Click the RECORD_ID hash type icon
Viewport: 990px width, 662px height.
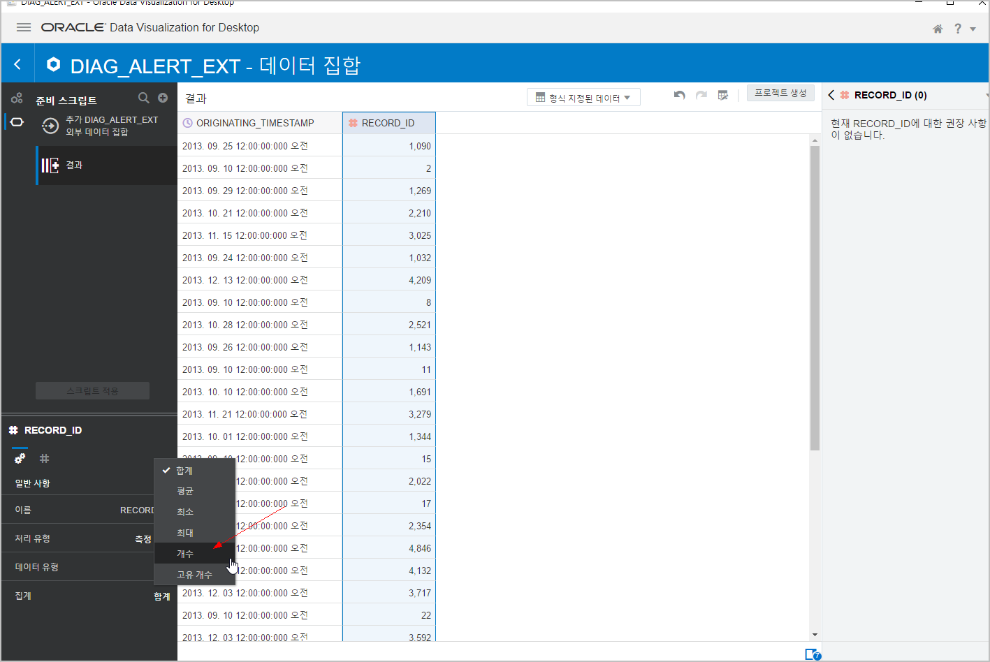point(353,123)
